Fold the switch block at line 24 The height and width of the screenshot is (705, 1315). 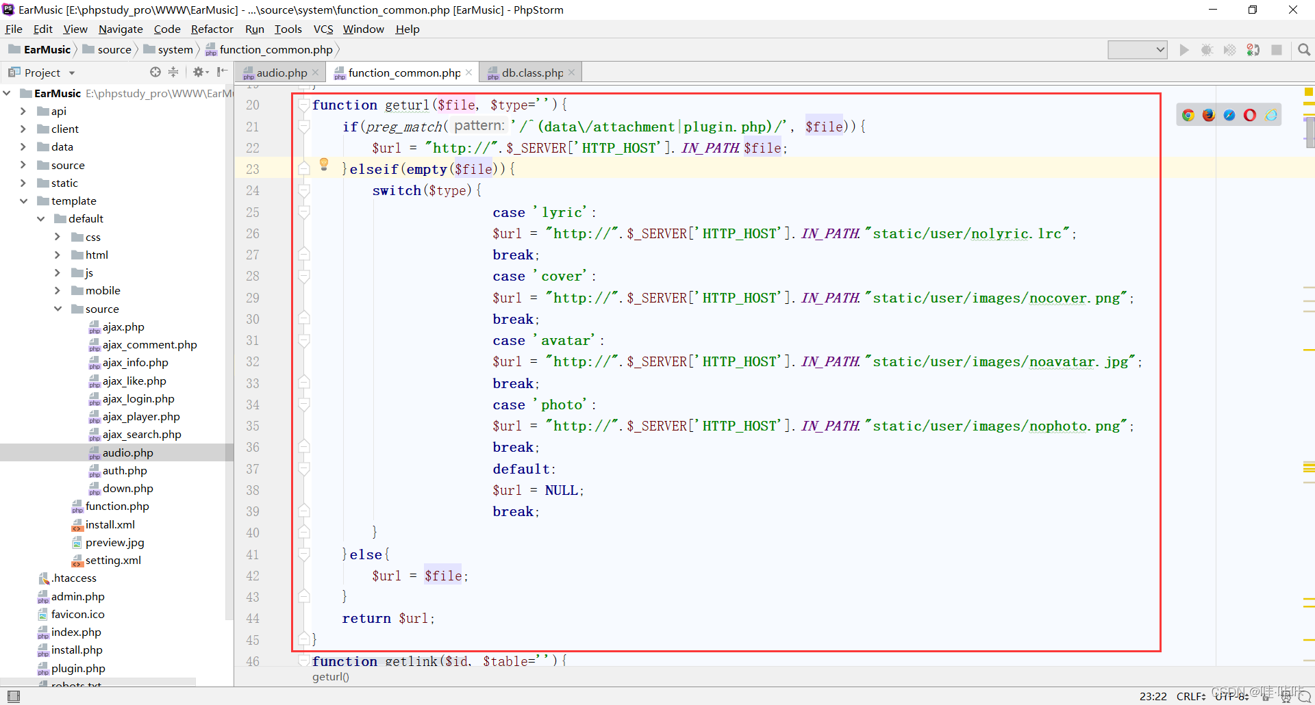304,190
